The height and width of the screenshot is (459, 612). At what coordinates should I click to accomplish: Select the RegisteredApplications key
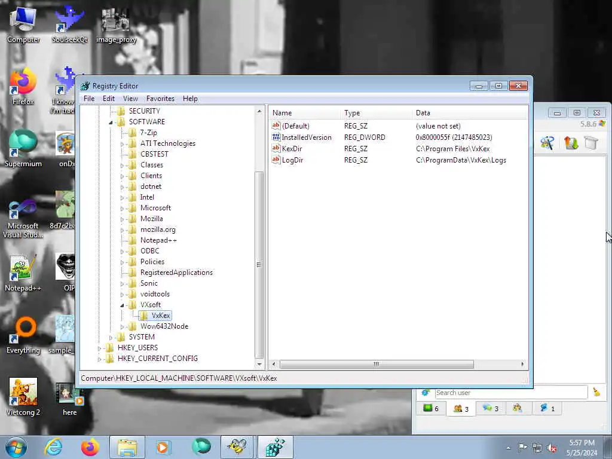[x=176, y=273]
